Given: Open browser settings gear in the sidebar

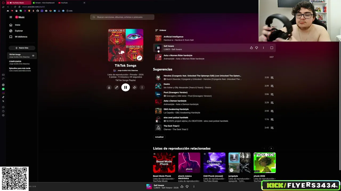Looking at the screenshot, I should tap(3, 115).
